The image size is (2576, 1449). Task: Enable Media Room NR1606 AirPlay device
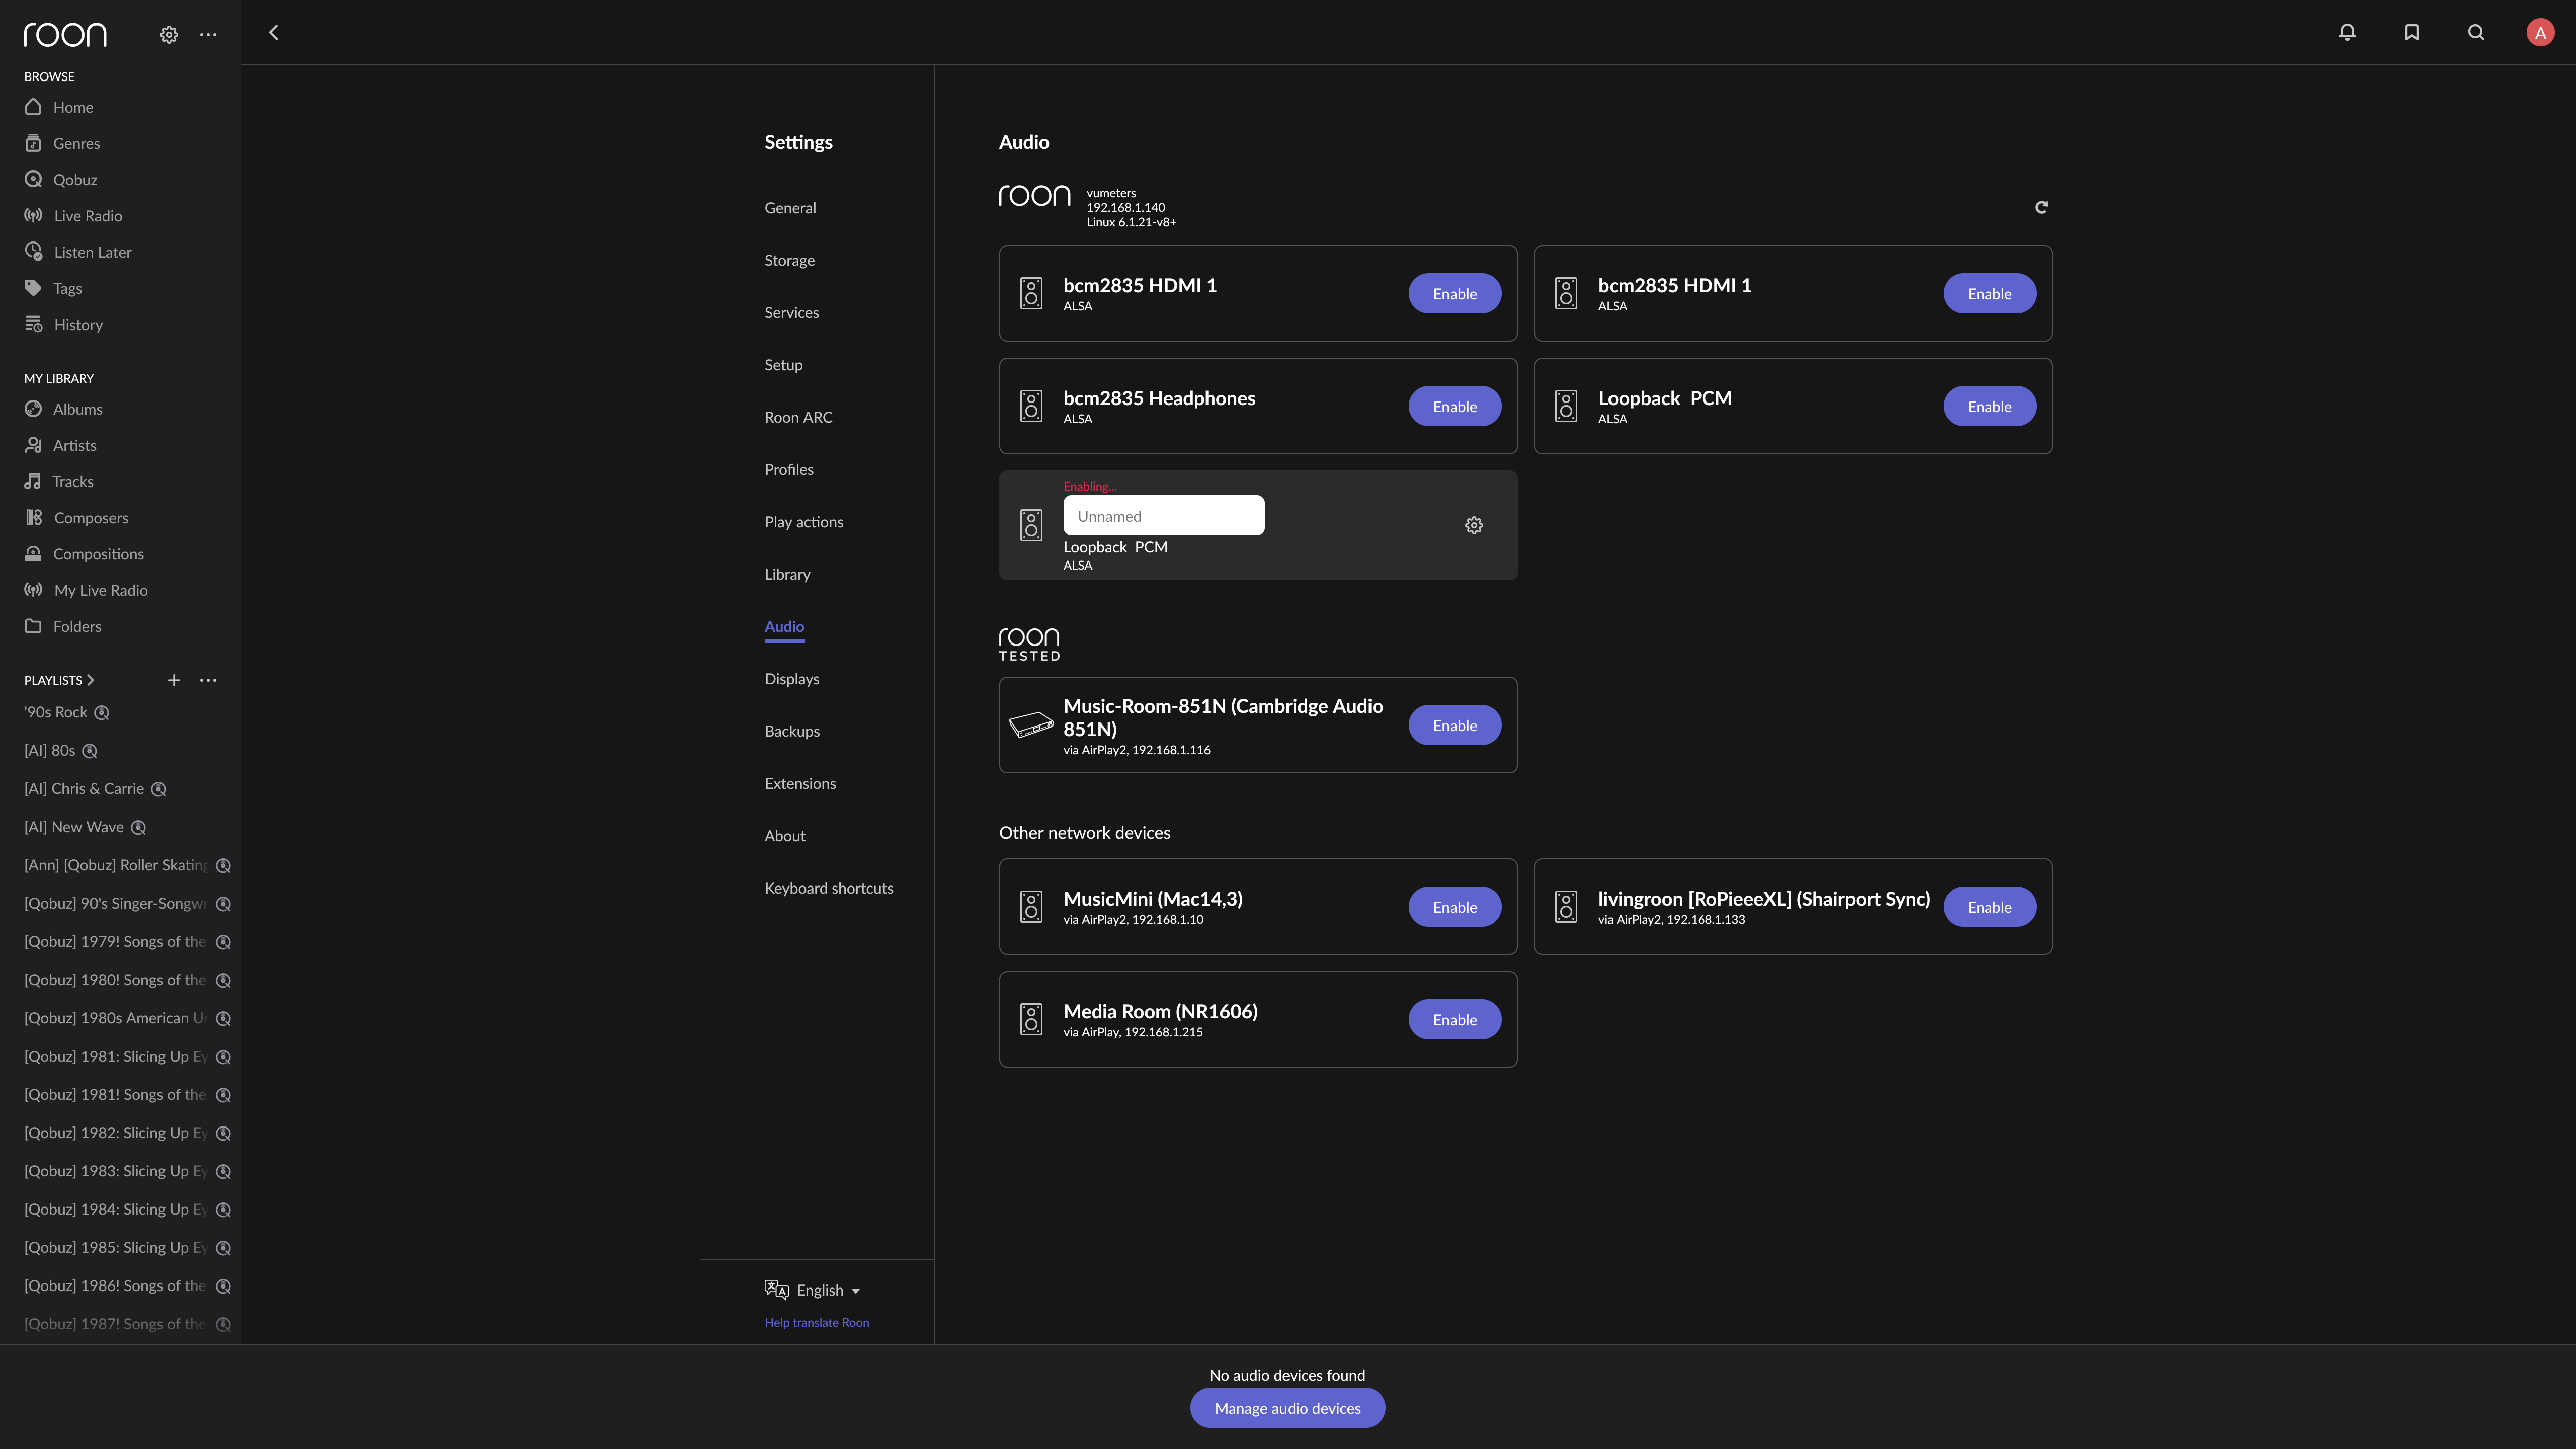[1454, 1019]
